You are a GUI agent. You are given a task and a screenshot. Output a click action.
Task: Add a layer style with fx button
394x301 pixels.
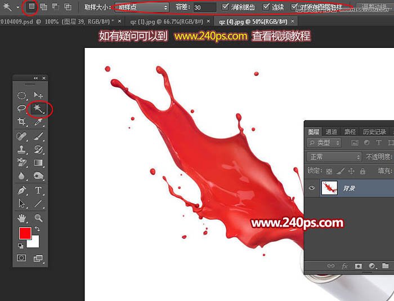click(344, 265)
